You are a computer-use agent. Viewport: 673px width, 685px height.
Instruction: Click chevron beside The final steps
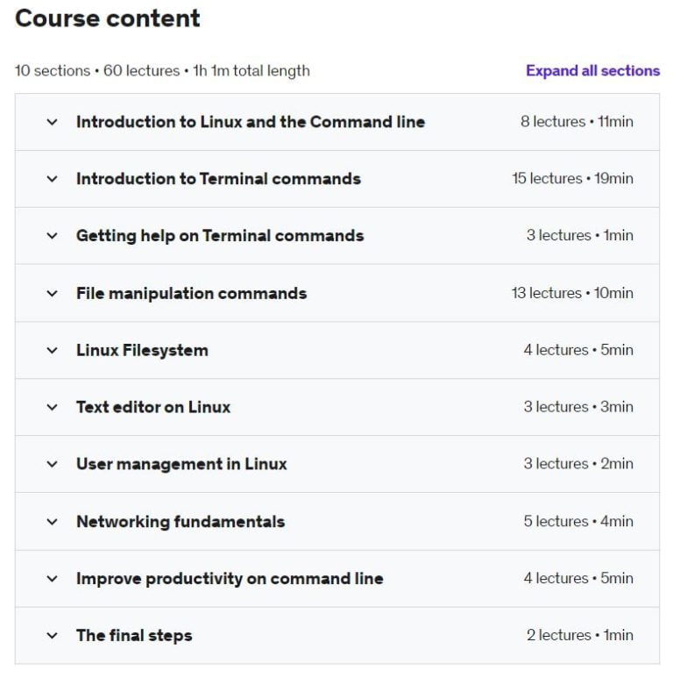(x=52, y=636)
